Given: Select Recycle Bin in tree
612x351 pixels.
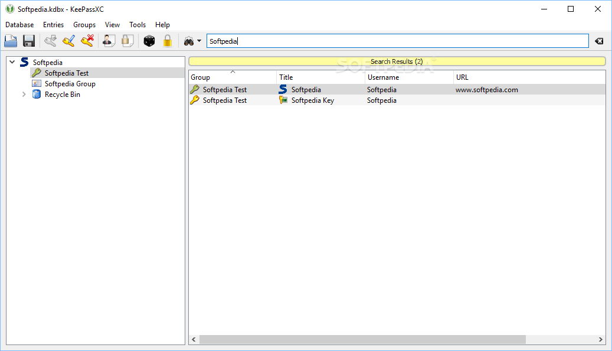Looking at the screenshot, I should [x=63, y=94].
